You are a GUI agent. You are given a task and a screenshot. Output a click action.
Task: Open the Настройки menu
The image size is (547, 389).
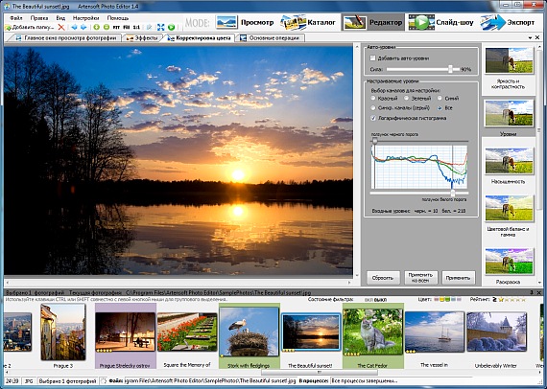[85, 18]
